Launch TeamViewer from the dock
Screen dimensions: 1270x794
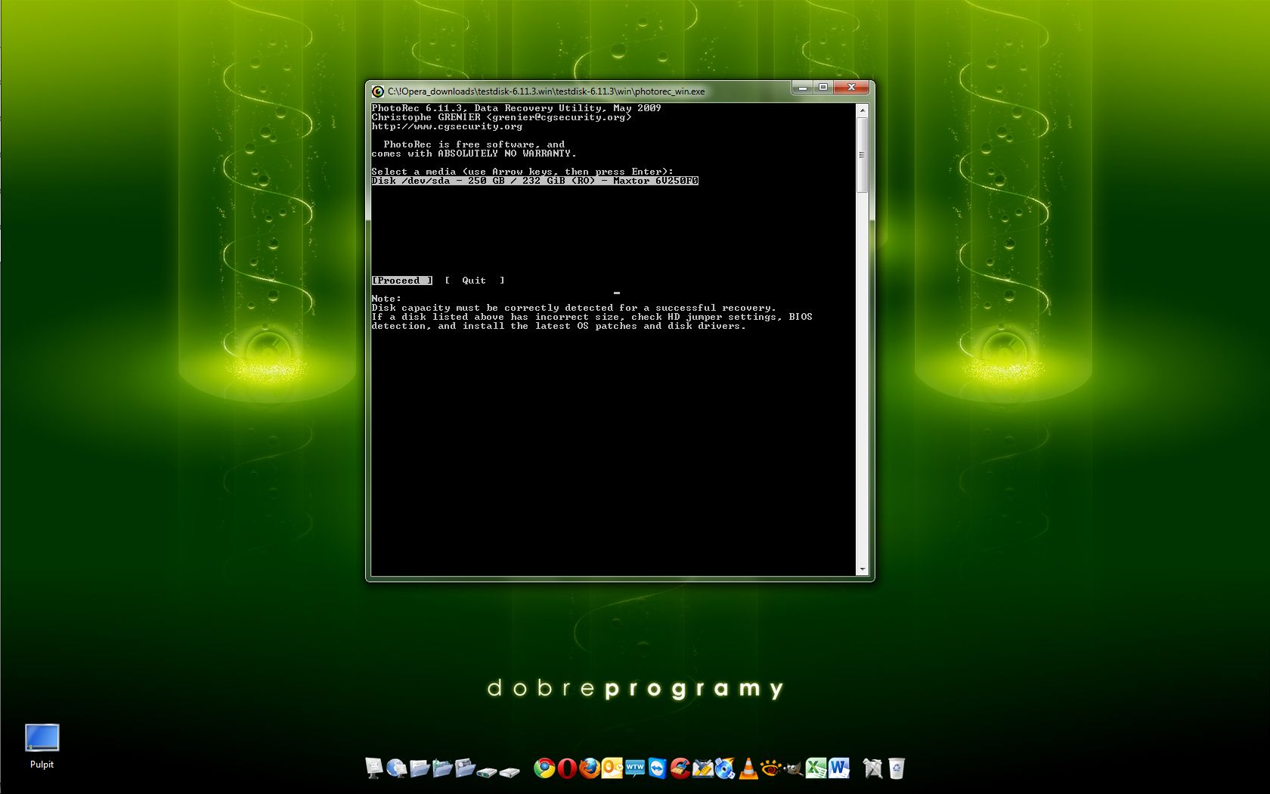pos(658,768)
